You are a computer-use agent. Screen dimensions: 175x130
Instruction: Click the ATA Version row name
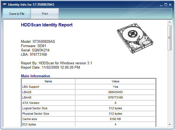click(31, 103)
